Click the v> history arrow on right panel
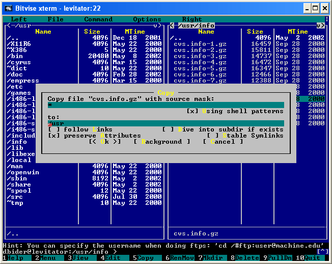332x264 pixels. [x=320, y=25]
